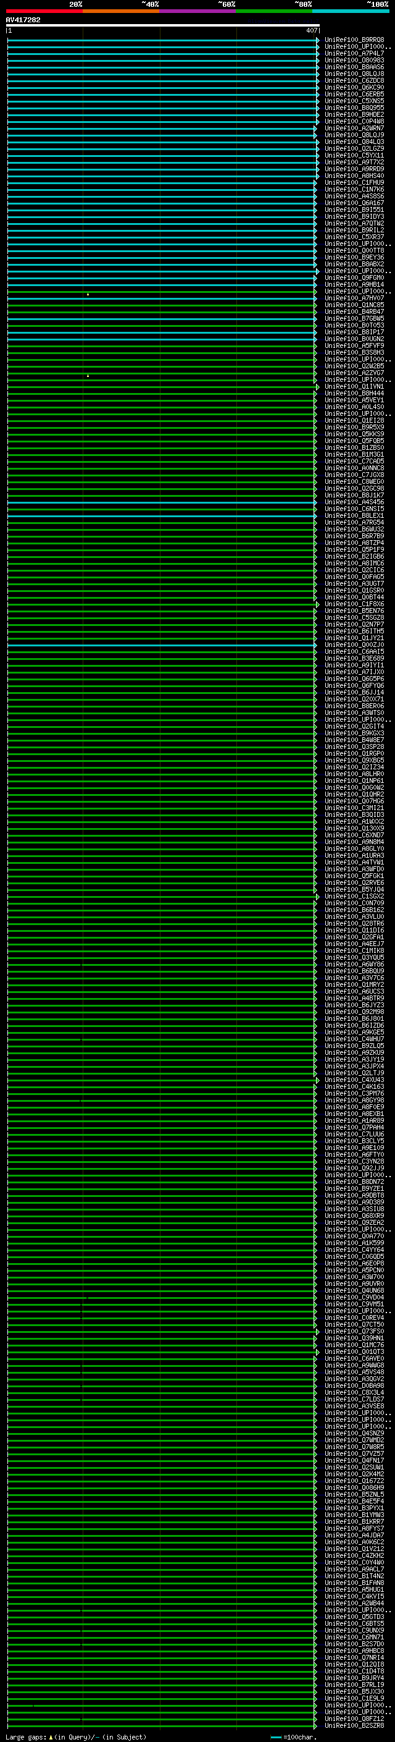The width and height of the screenshot is (395, 1742).
Task: Open UniRef100_Q8LQJ9 hit entry
Action: click(354, 135)
